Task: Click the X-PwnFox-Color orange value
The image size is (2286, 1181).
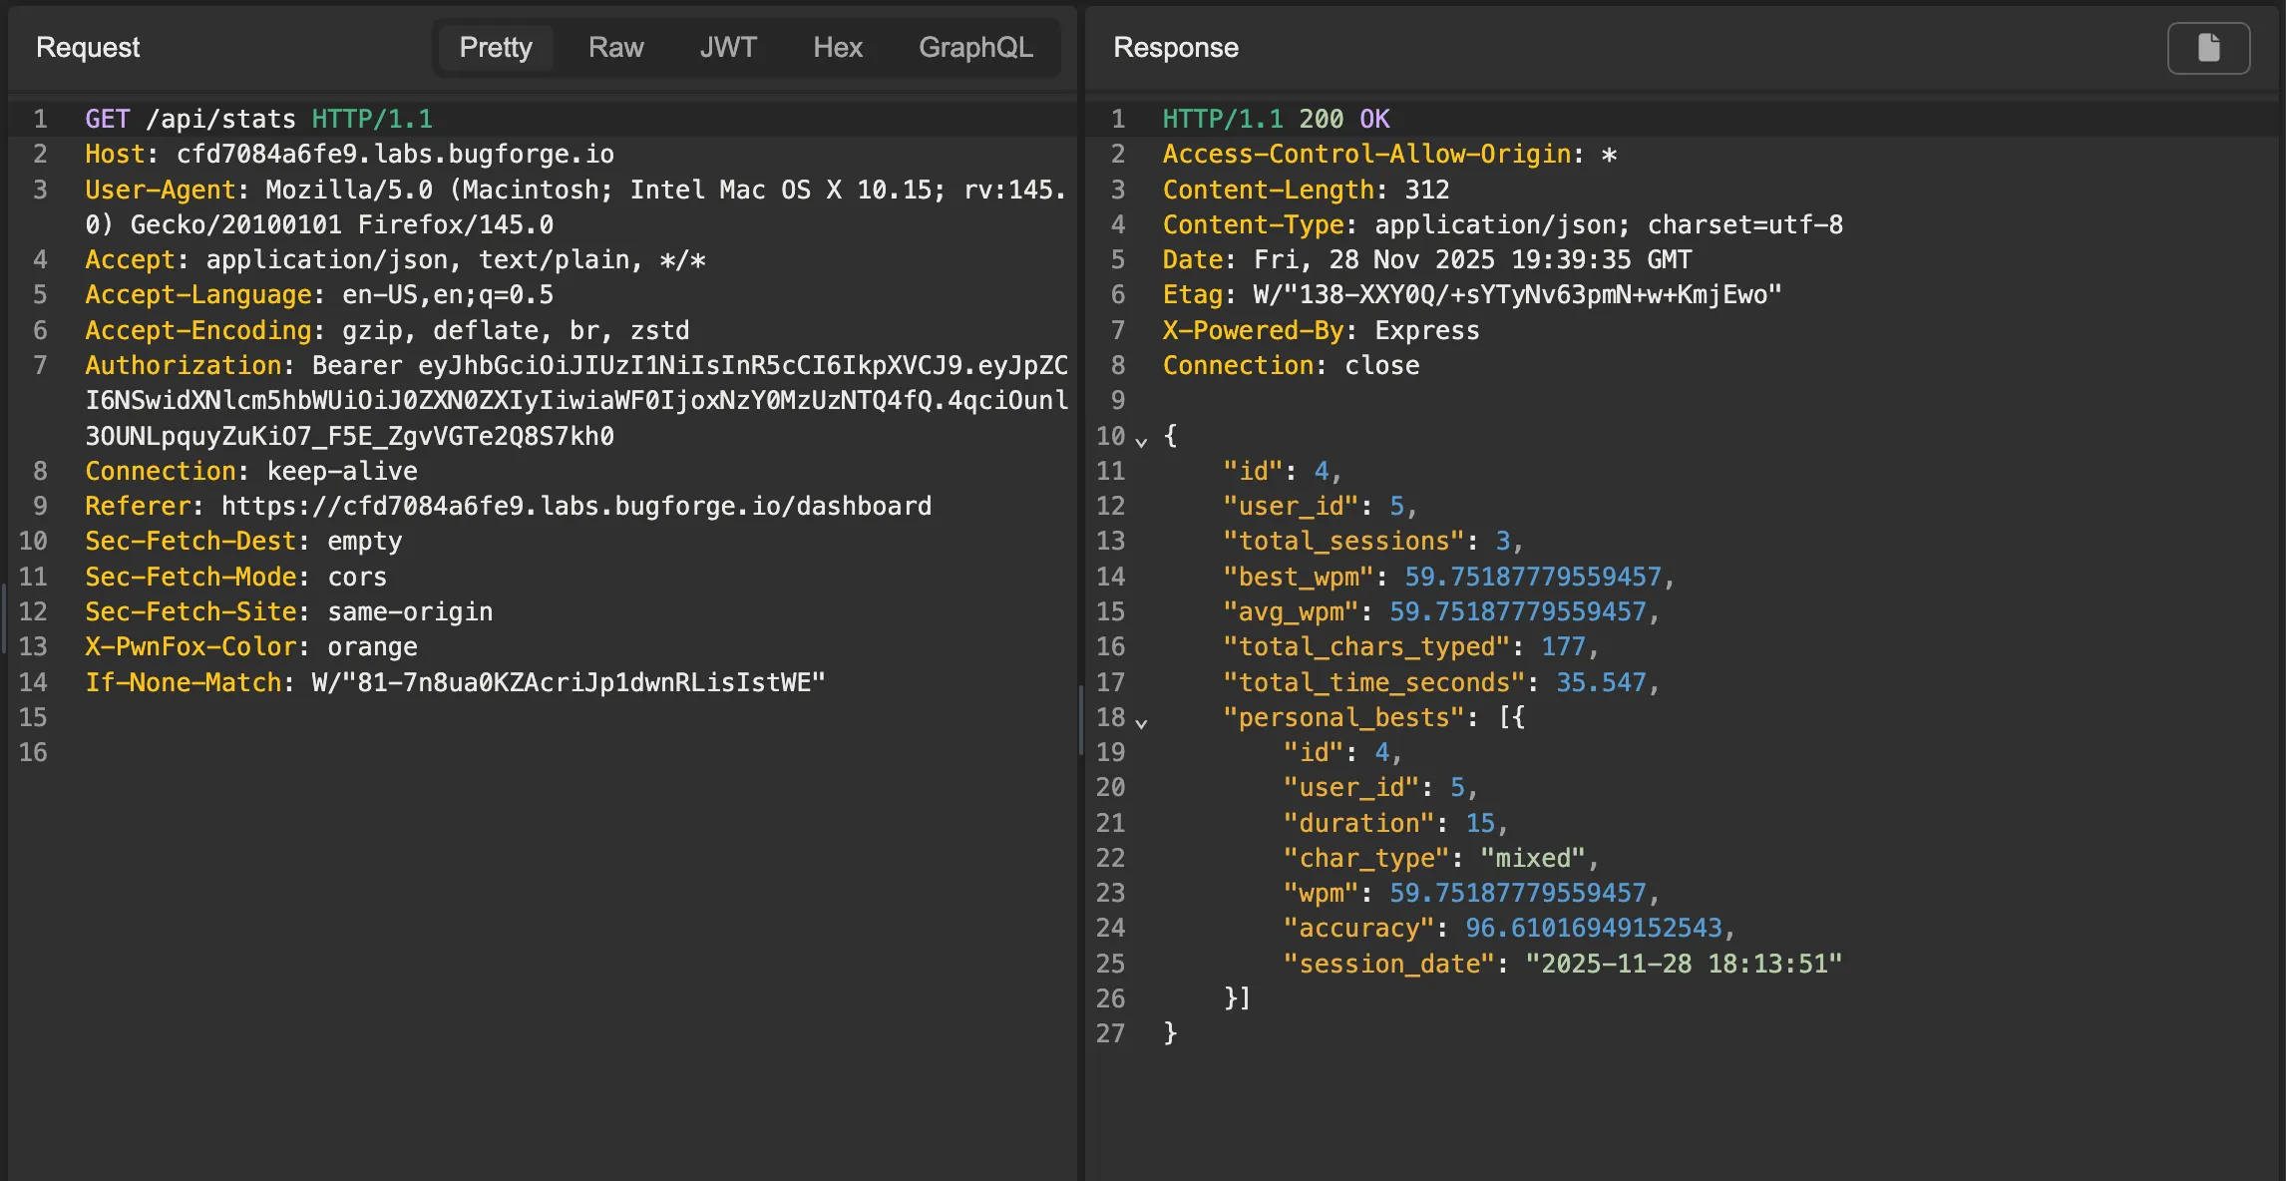Action: (372, 646)
